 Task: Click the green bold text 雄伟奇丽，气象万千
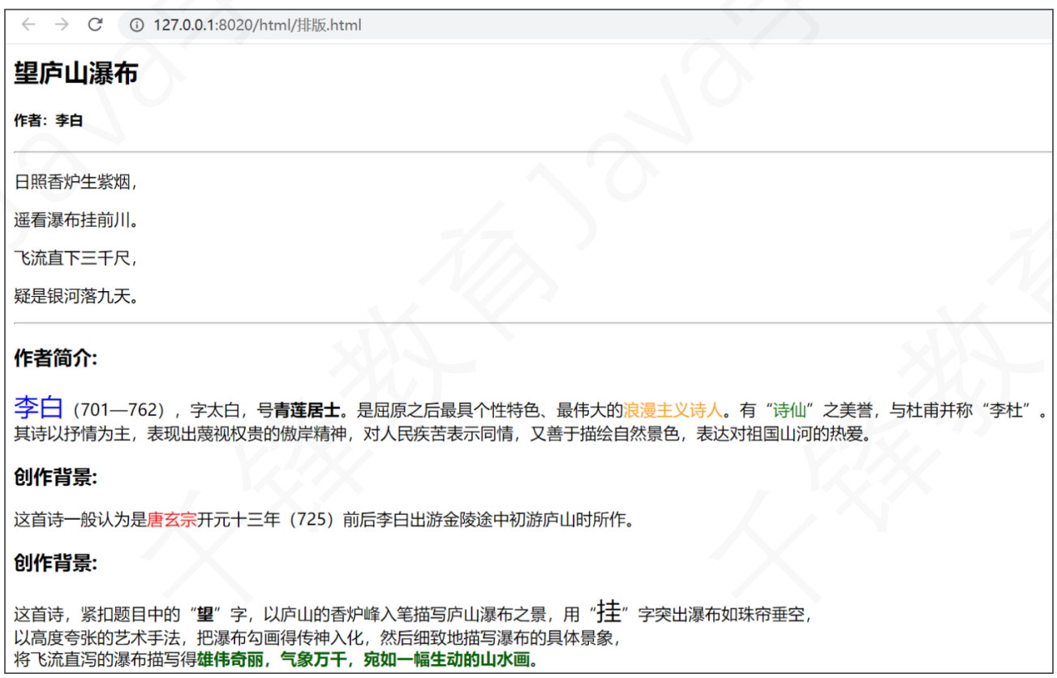coord(272,659)
